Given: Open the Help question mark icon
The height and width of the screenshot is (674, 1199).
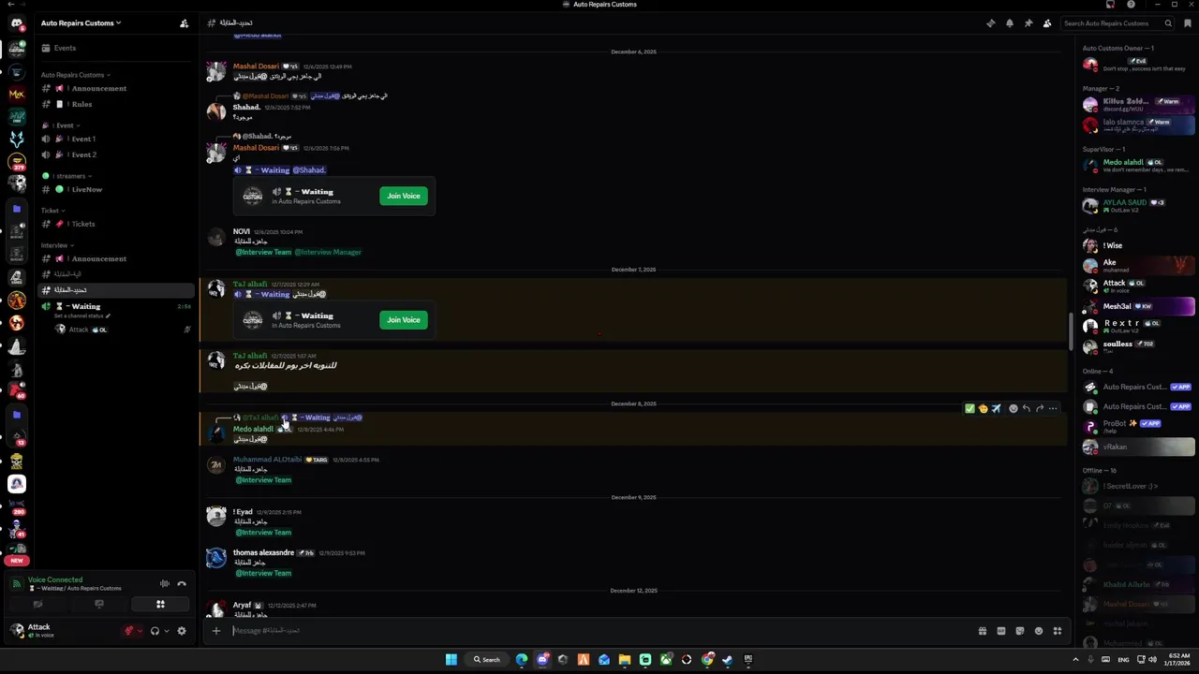Looking at the screenshot, I should pos(1131,5).
